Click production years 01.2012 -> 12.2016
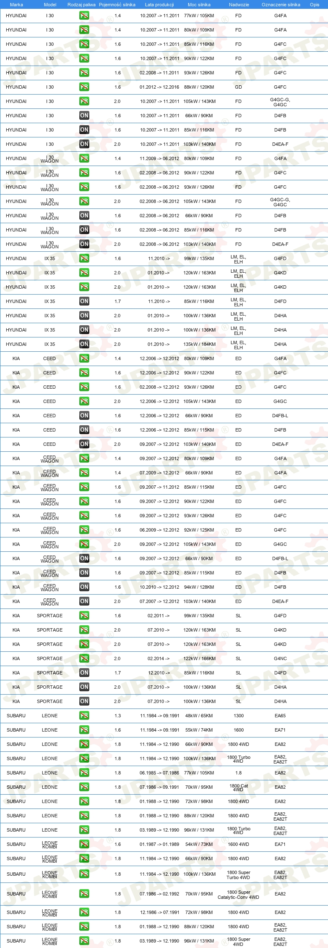This screenshot has height=948, width=328. pos(159,87)
